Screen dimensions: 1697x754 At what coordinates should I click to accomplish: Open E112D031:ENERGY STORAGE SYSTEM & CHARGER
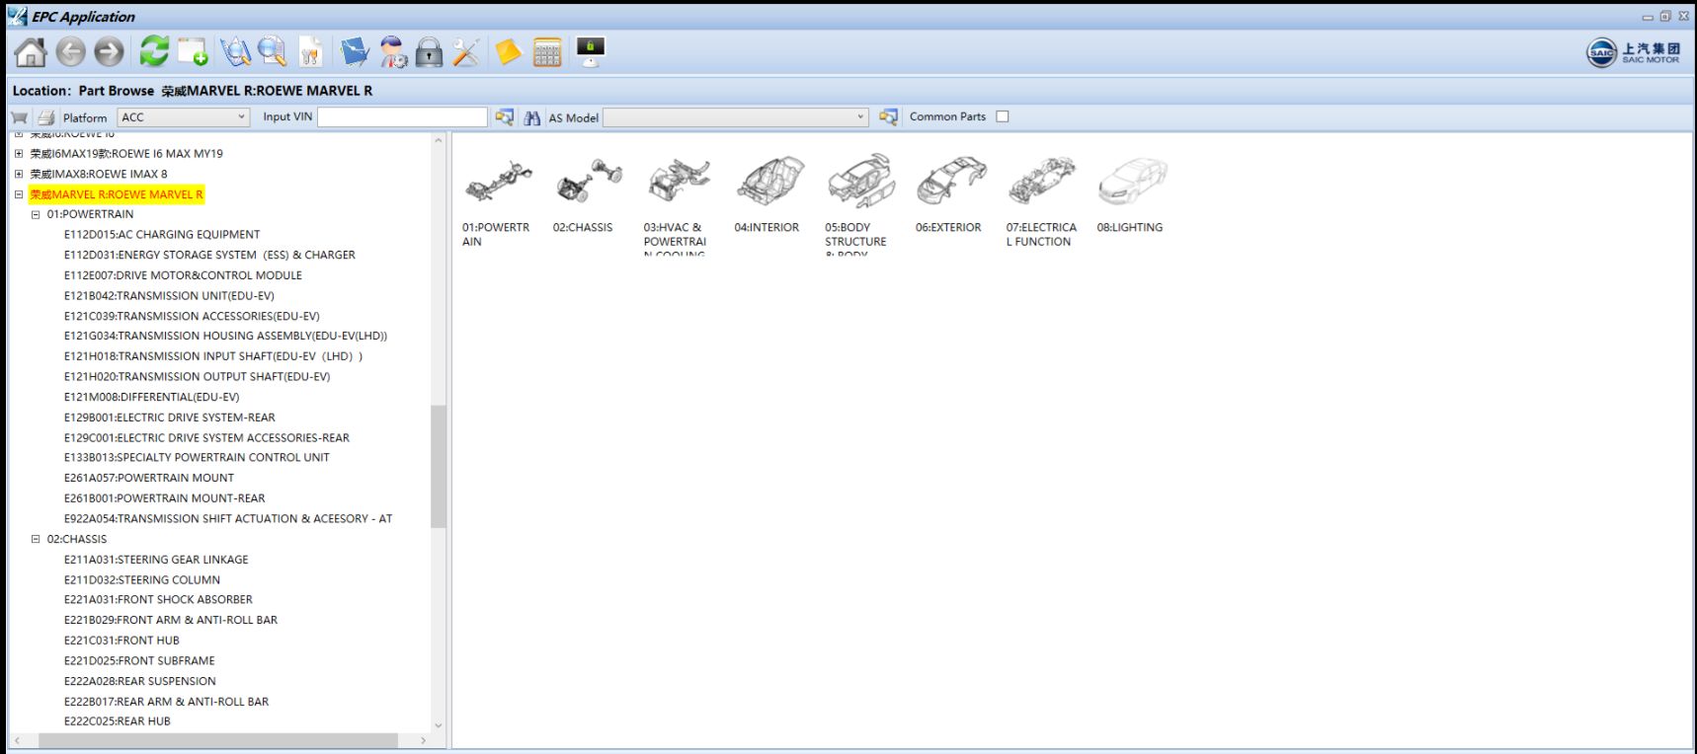[209, 255]
